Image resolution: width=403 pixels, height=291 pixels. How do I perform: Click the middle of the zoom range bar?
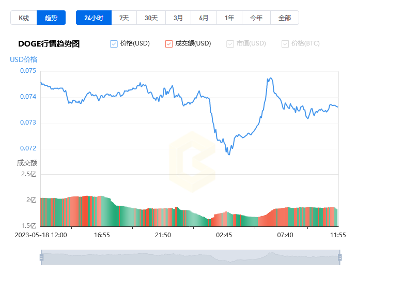point(190,257)
